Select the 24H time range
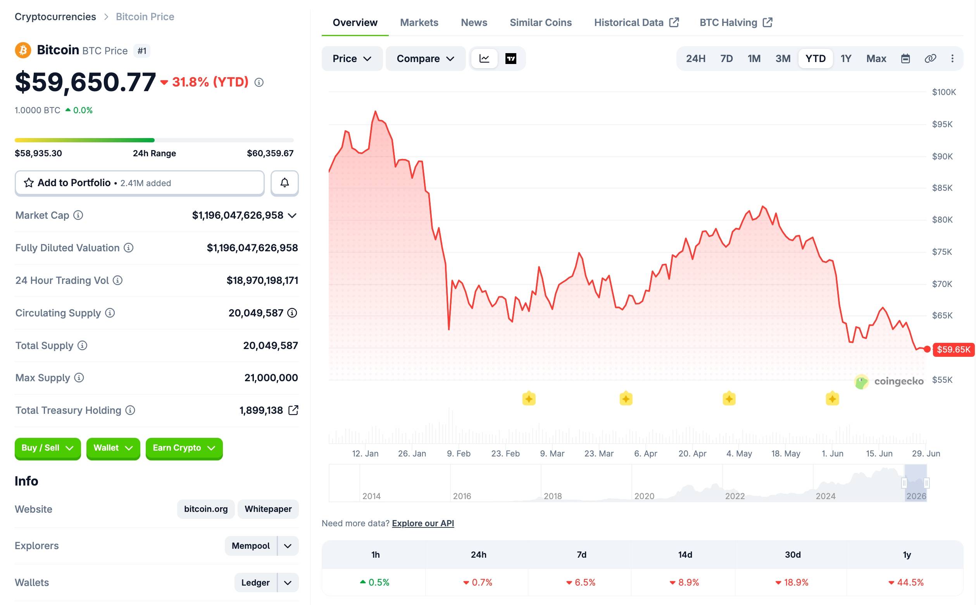Screen dimensions: 976x605 tap(696, 59)
